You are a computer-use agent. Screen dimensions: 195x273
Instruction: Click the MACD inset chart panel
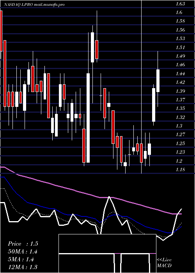(x=107, y=253)
